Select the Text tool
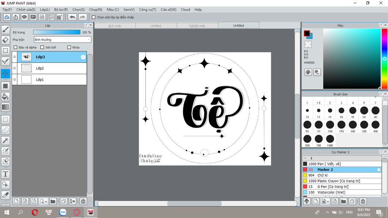 point(5,174)
